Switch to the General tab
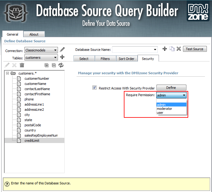 coord(13,34)
